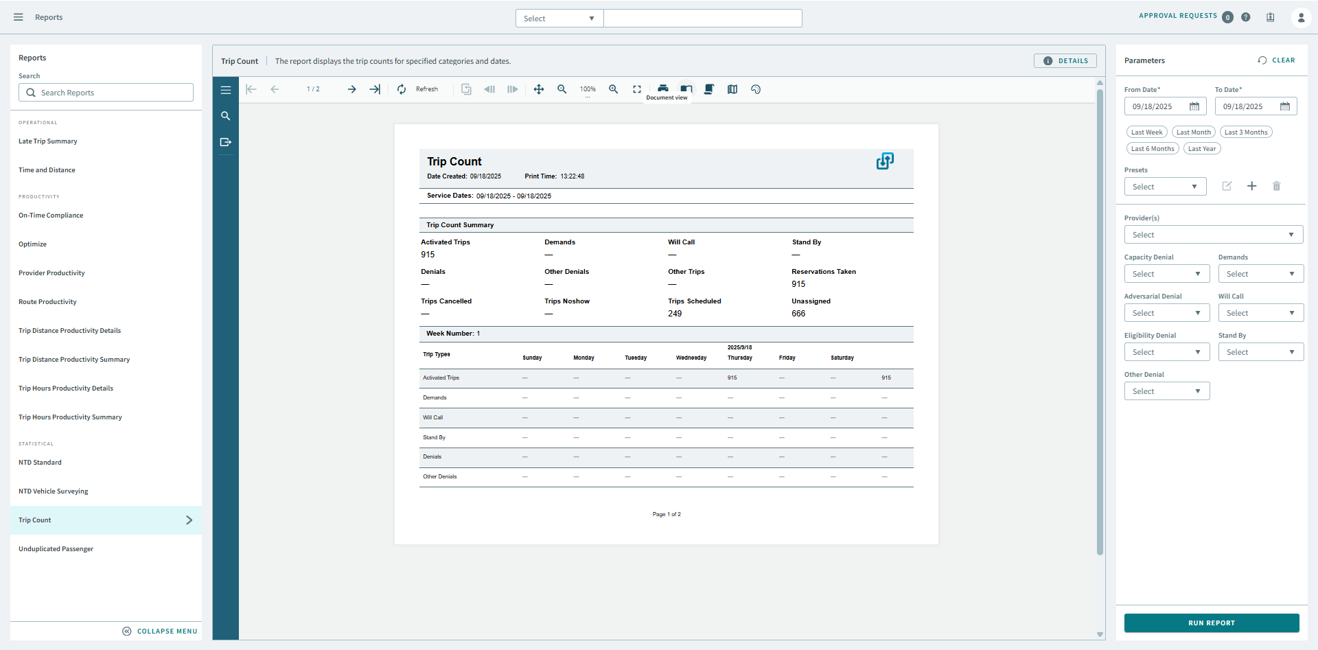Activate the pan move tool
This screenshot has width=1318, height=650.
[x=539, y=89]
